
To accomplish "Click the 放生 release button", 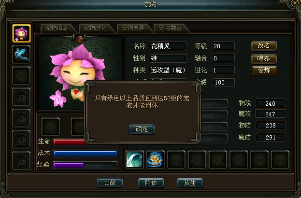I will (190, 183).
